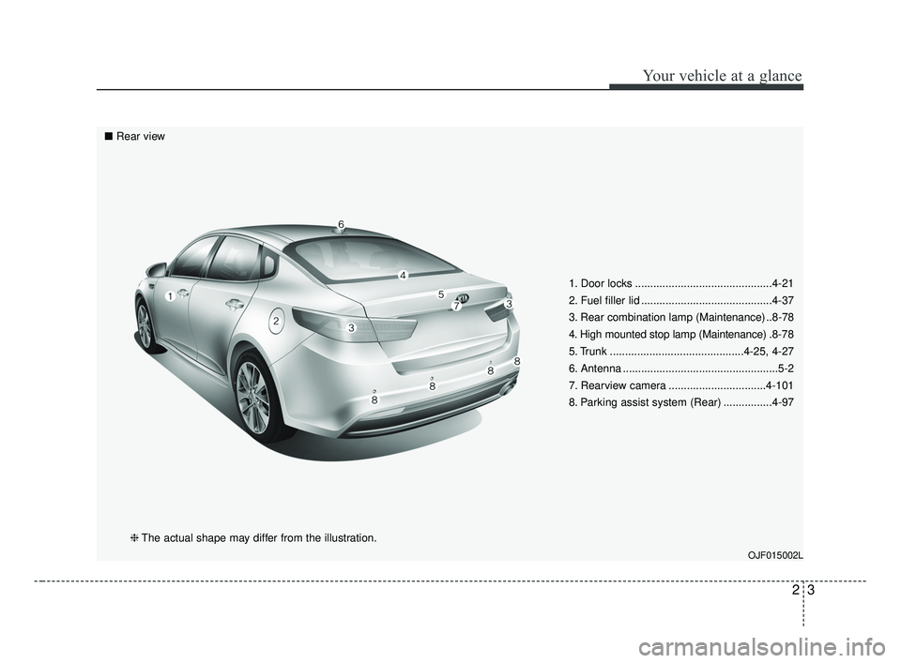901x663 pixels.
Task: Click the '1. Door locks' index line
Action: click(x=681, y=283)
